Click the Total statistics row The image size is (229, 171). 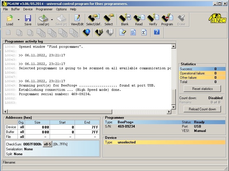click(x=202, y=82)
